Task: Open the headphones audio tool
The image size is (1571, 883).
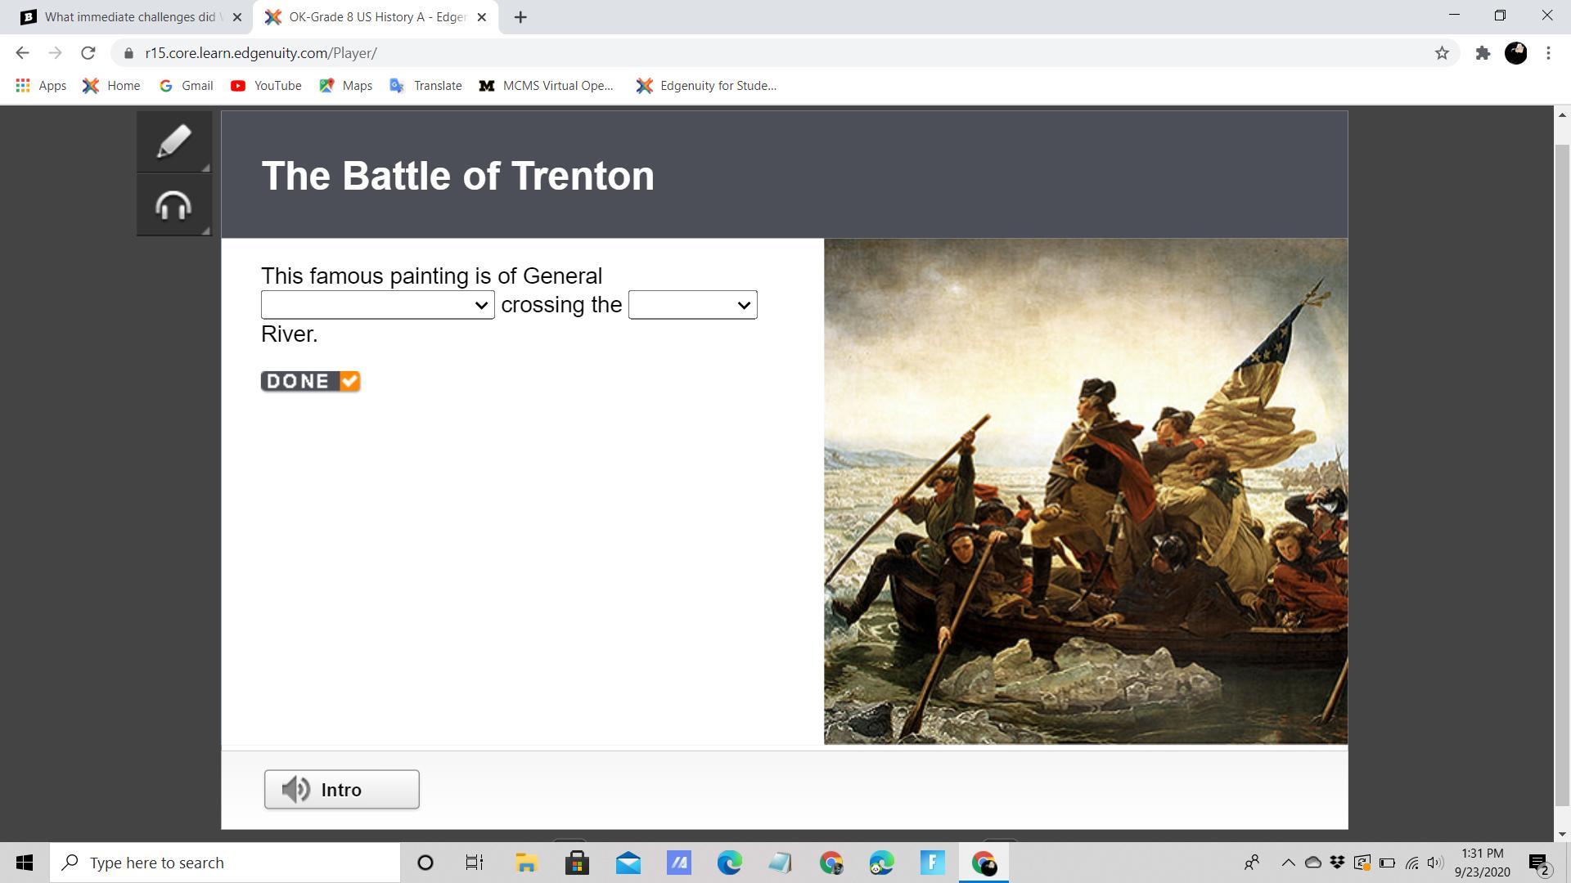Action: click(x=173, y=205)
